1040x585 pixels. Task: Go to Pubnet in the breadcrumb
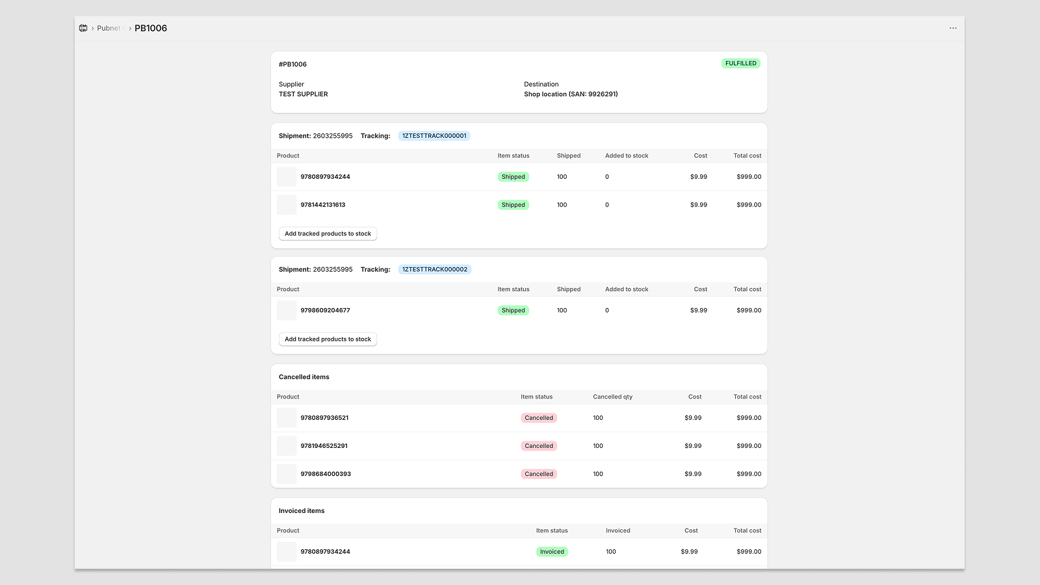109,28
